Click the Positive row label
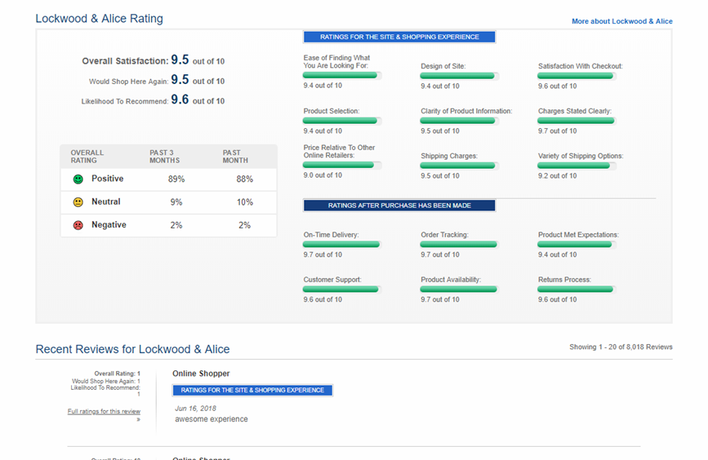The height and width of the screenshot is (460, 708). pyautogui.click(x=108, y=179)
